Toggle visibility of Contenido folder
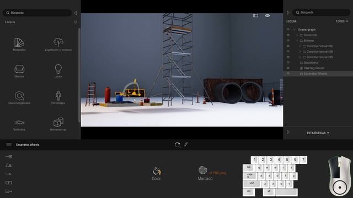The image size is (353, 198). 288,35
